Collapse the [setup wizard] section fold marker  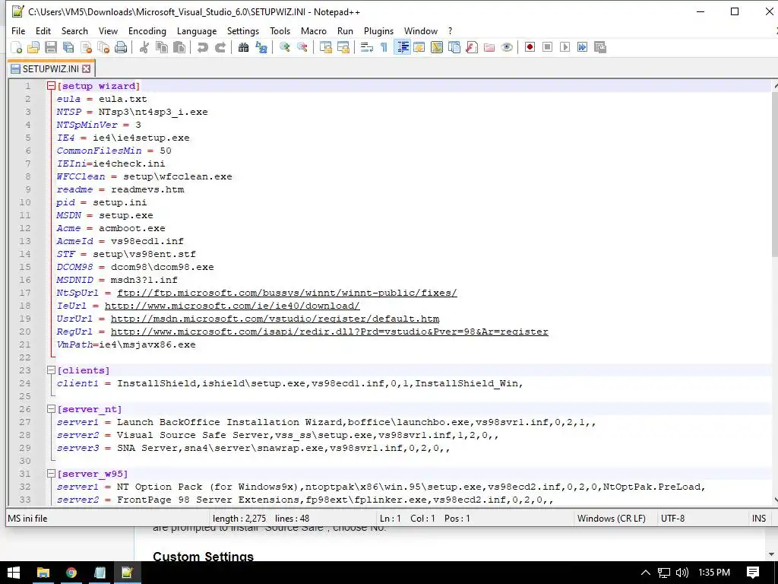51,86
